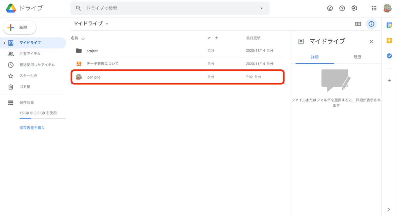The width and height of the screenshot is (397, 217).
Task: Switch to grid view layout
Action: (358, 24)
